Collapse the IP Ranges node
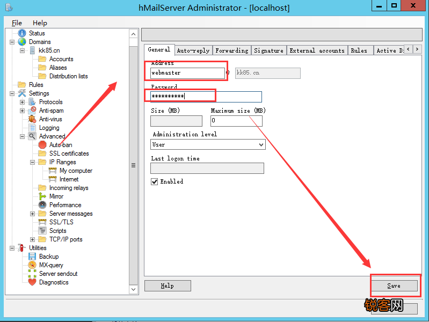 tap(32, 162)
